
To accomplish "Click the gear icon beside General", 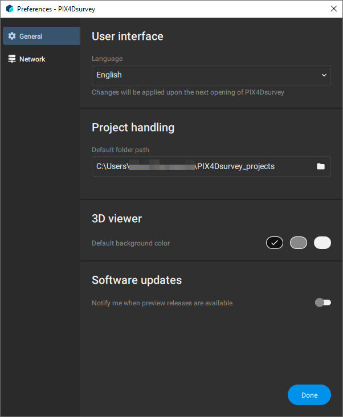I will point(12,36).
